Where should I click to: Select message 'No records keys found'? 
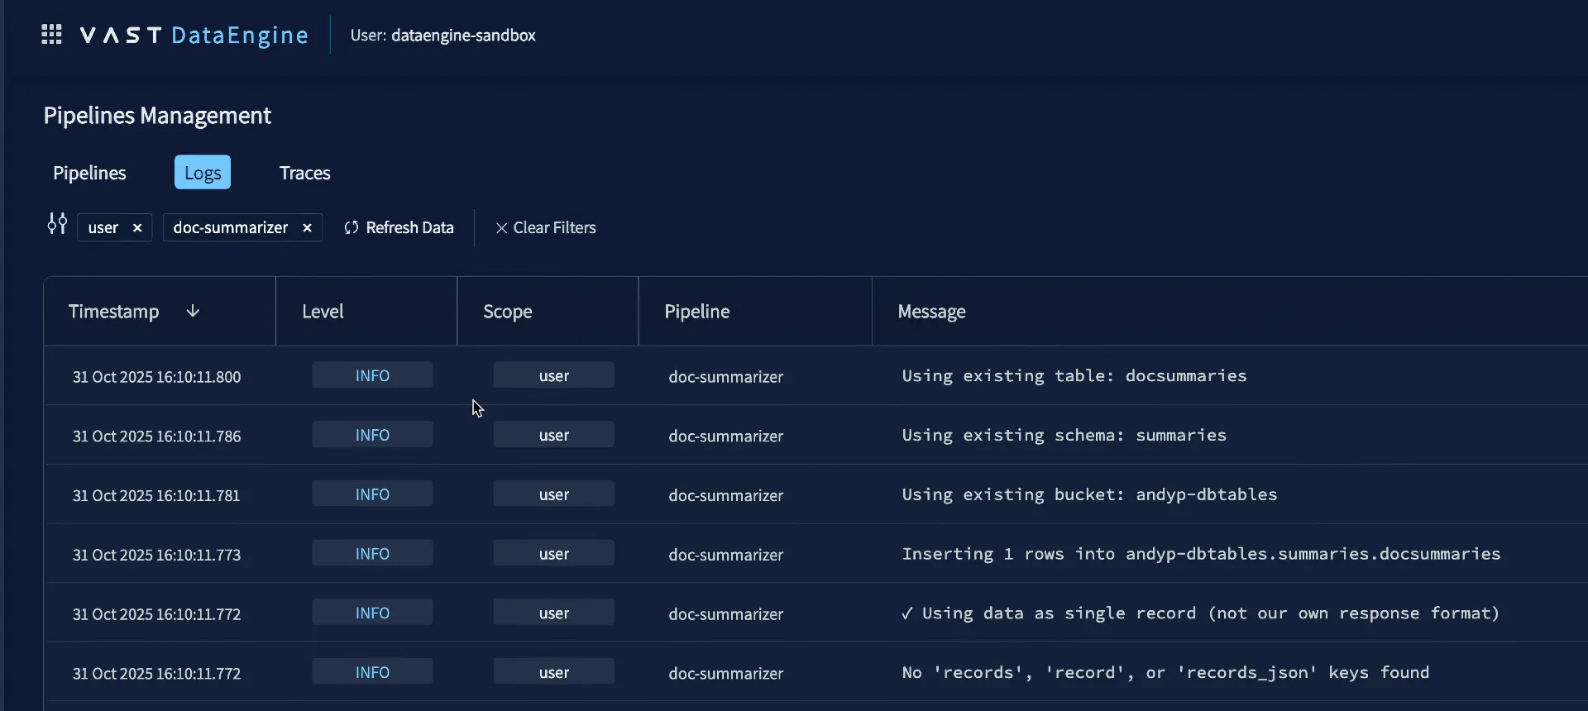pyautogui.click(x=1165, y=673)
